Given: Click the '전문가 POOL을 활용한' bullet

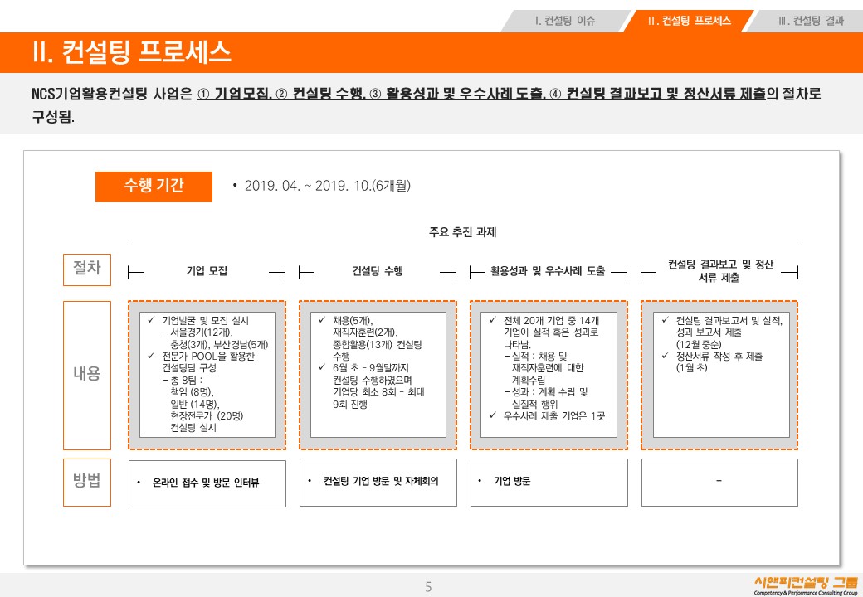Looking at the screenshot, I should 208,356.
